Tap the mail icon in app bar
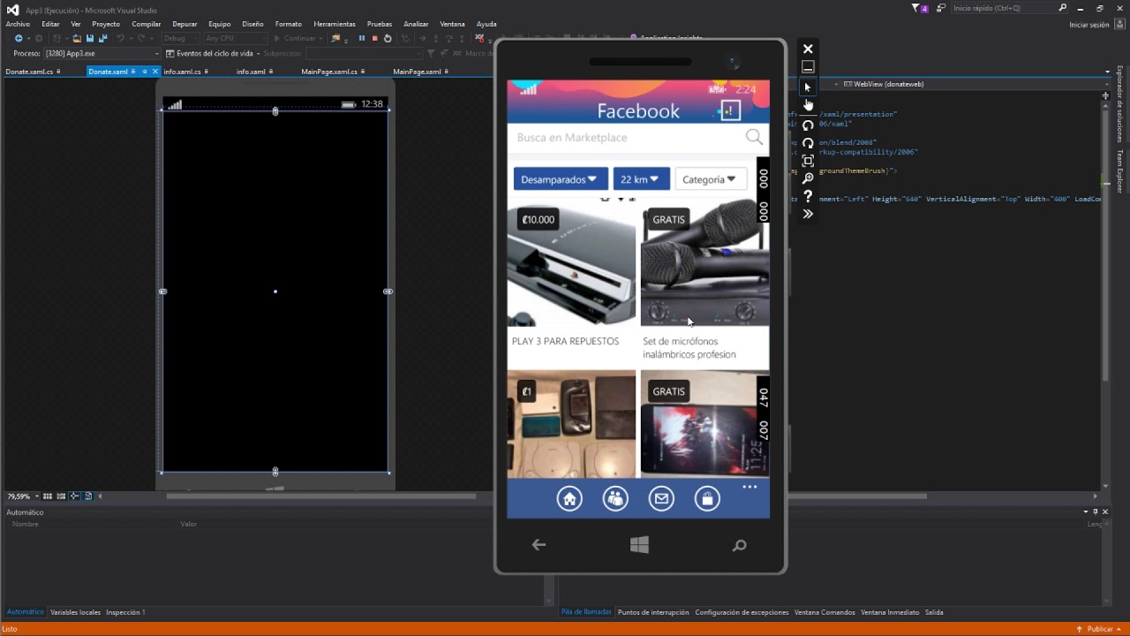This screenshot has width=1130, height=636. (x=661, y=499)
